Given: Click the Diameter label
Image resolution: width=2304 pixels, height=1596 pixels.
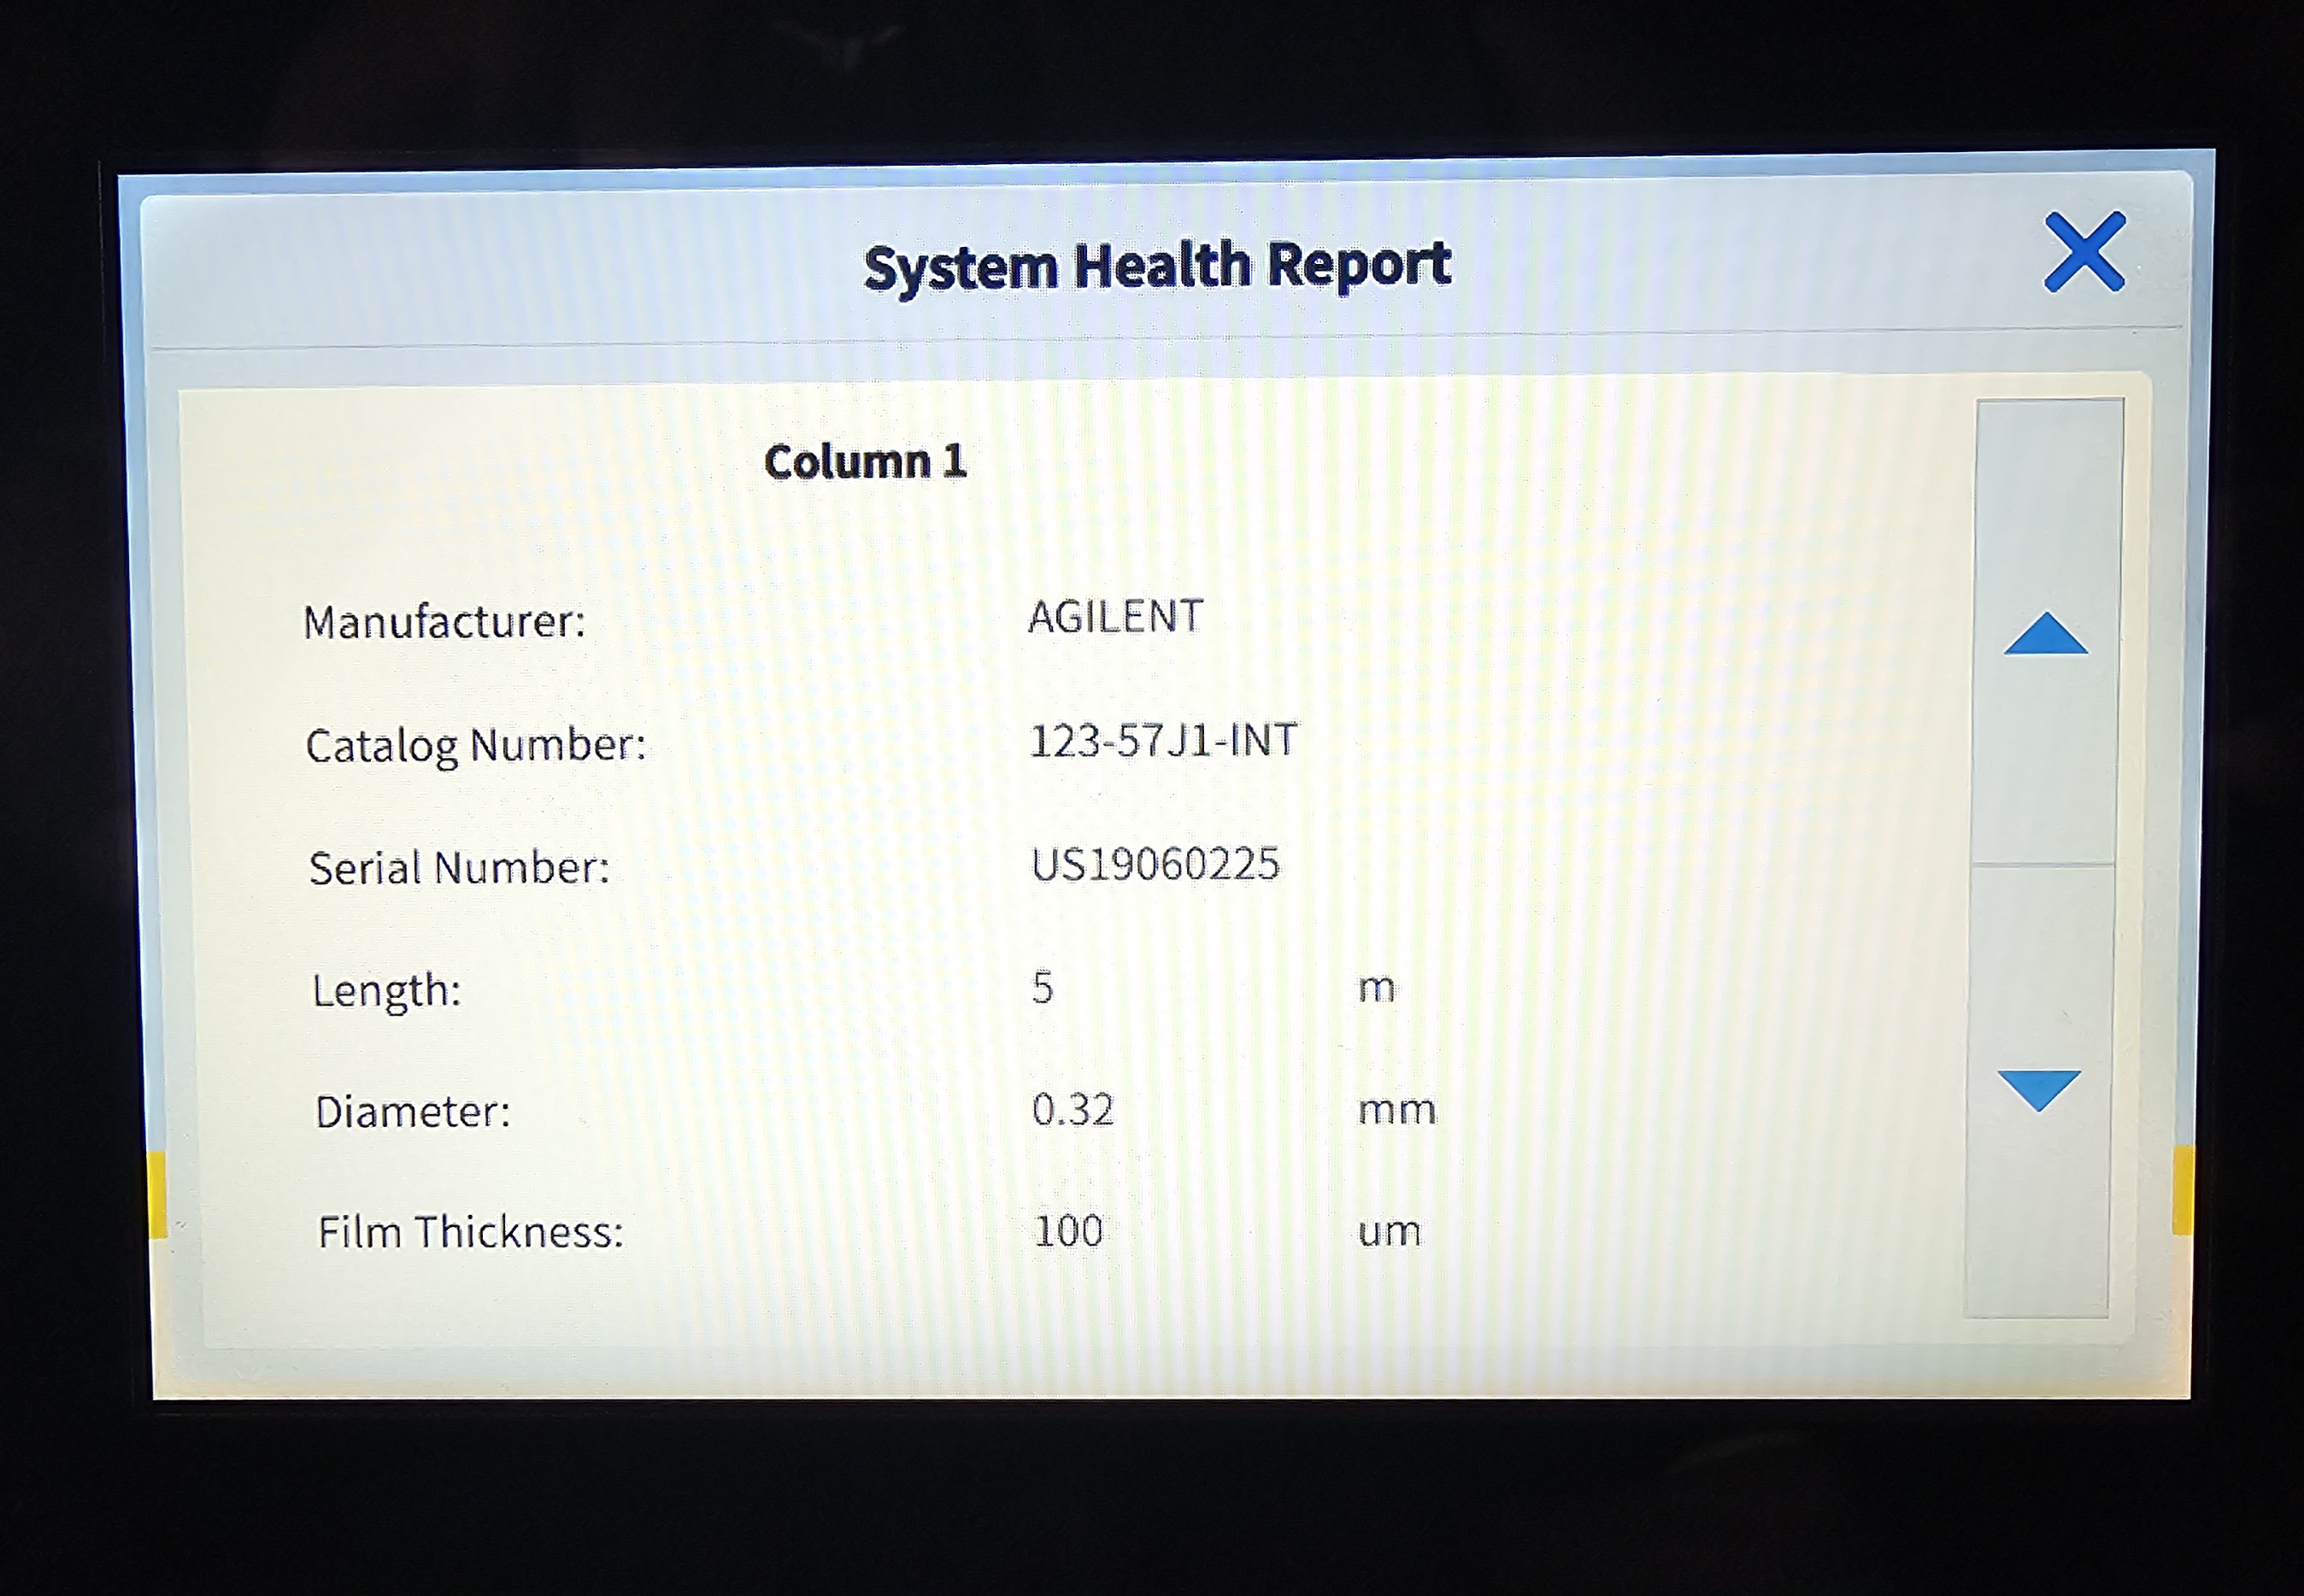Looking at the screenshot, I should tap(413, 1112).
